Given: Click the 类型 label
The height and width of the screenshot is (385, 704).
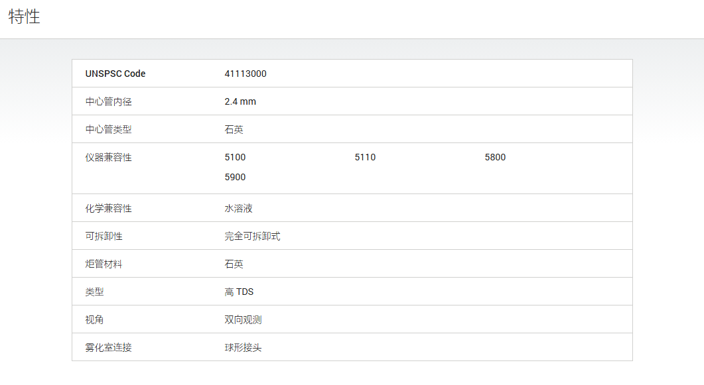Looking at the screenshot, I should click(x=95, y=292).
